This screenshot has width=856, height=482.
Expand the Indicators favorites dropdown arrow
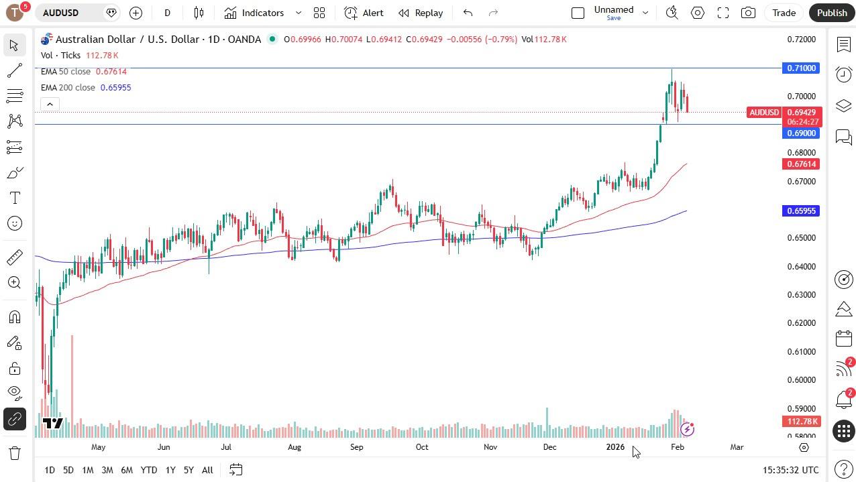[x=299, y=13]
